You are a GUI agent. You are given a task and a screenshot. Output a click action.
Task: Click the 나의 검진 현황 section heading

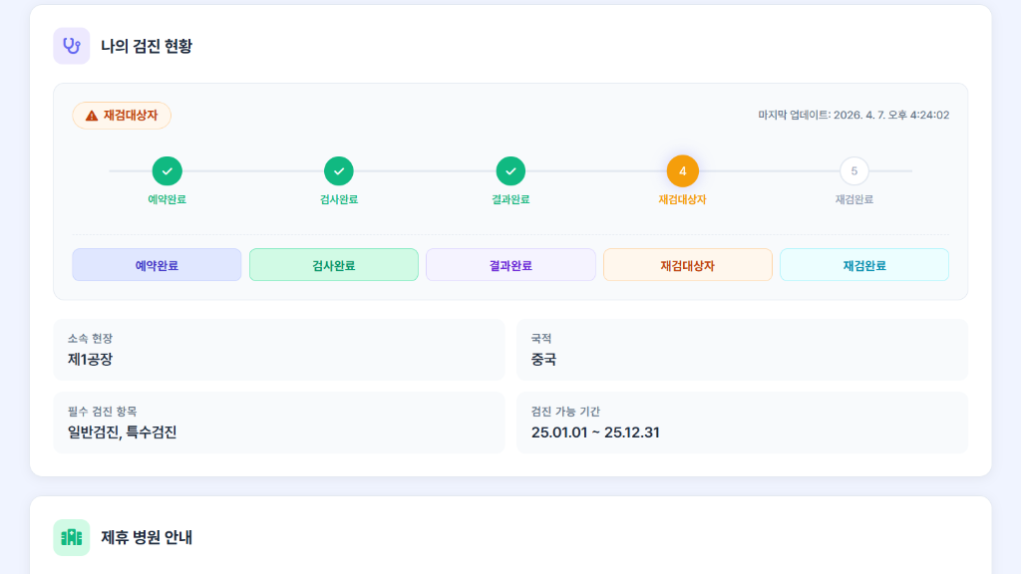pos(147,46)
